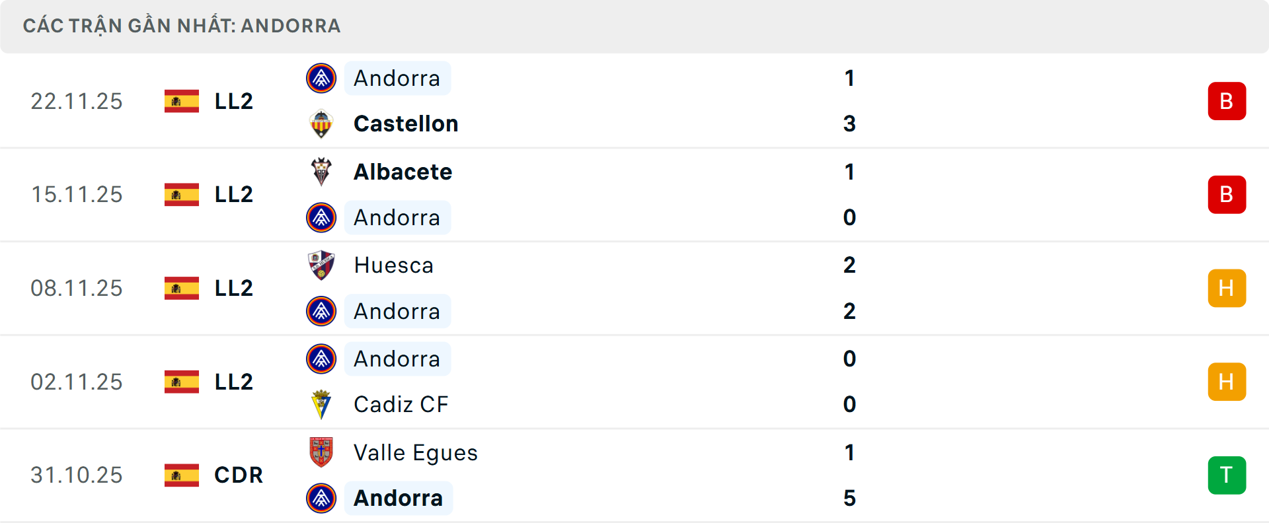This screenshot has height=523, width=1269.
Task: Click the Valle Egues club crest icon
Action: click(x=321, y=452)
